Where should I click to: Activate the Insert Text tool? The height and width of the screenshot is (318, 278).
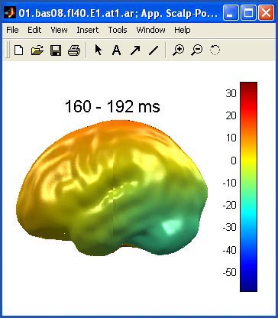(x=117, y=50)
